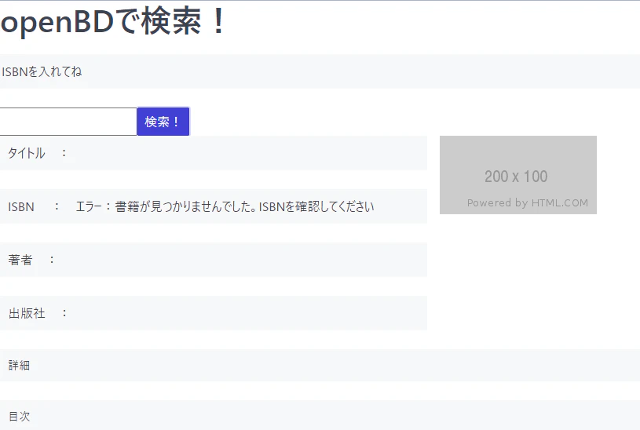Screen dimensions: 640x430
Task: Click the 詳細 section label
Action: 19,365
